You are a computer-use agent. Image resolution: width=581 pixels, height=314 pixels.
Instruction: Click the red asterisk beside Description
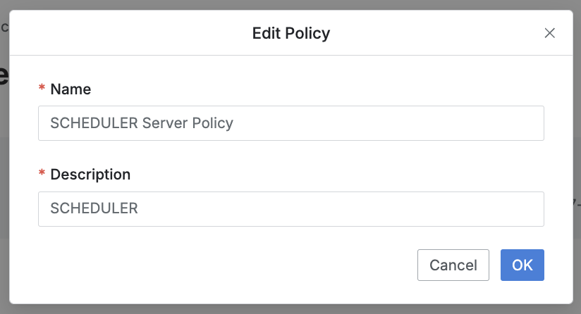[x=42, y=175]
